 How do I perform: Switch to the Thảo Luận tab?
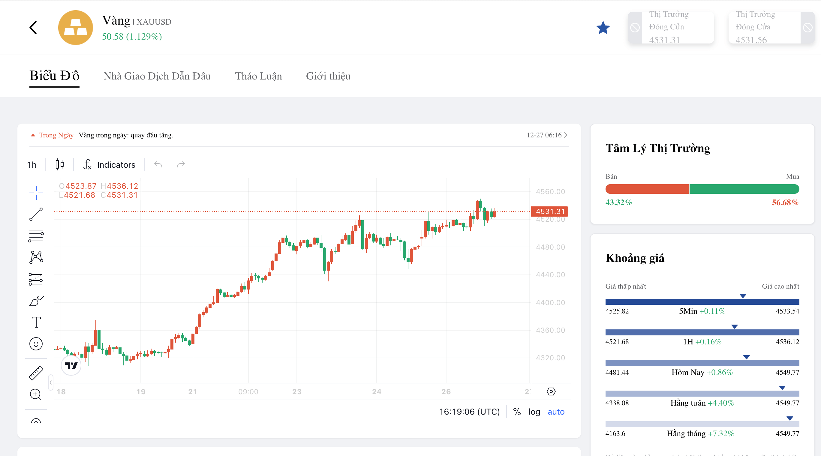click(258, 76)
